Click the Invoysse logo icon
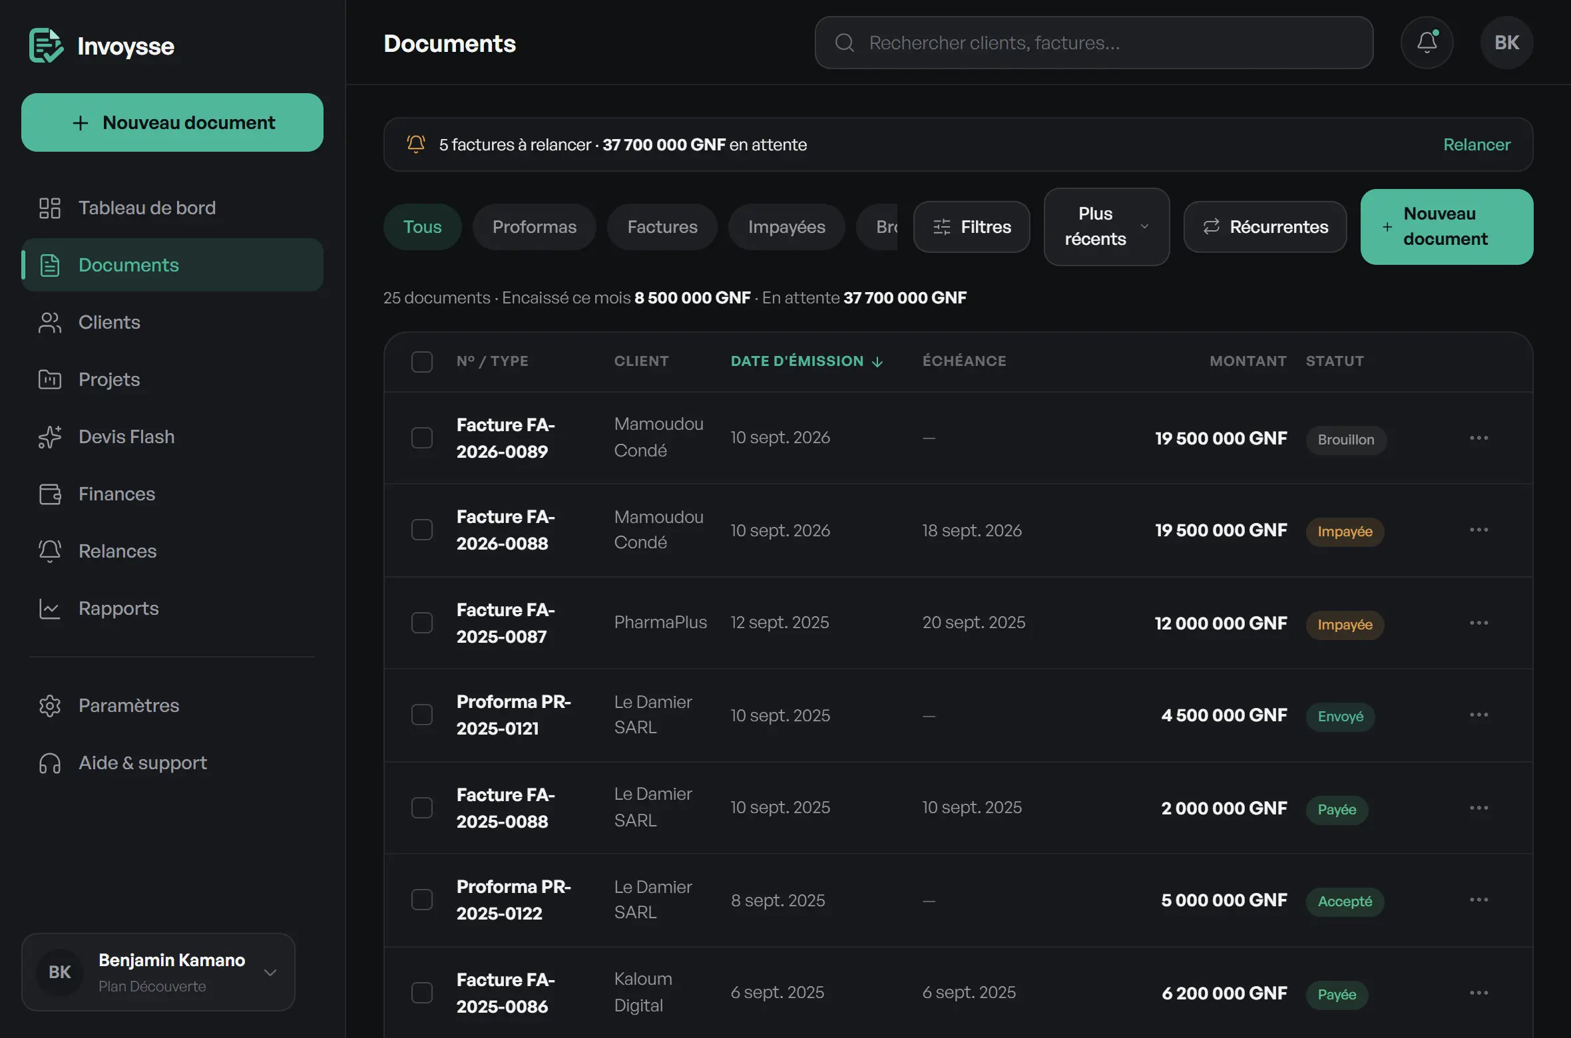The width and height of the screenshot is (1571, 1038). (46, 45)
